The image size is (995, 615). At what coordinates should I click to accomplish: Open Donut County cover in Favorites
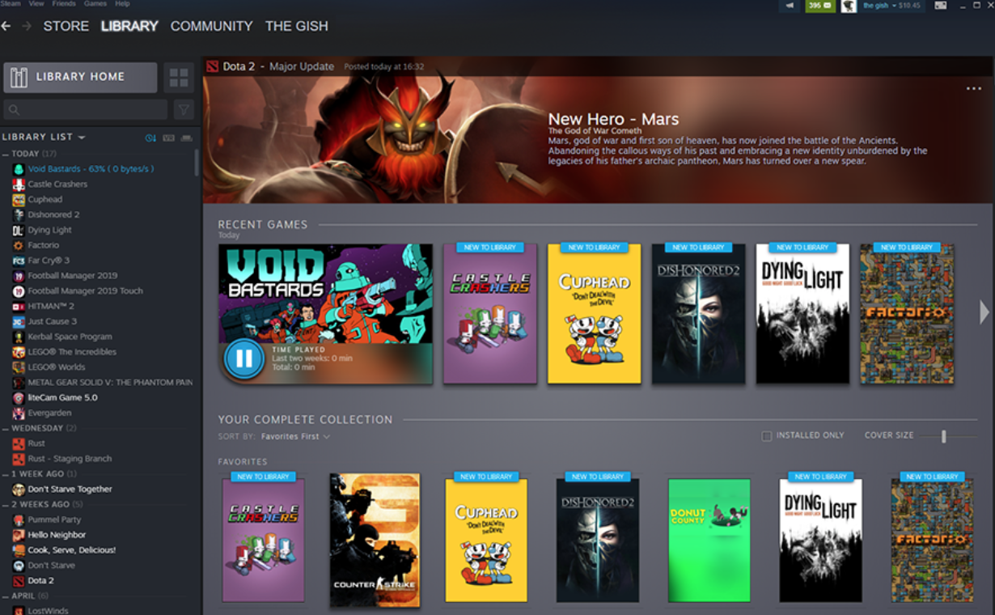click(x=709, y=540)
